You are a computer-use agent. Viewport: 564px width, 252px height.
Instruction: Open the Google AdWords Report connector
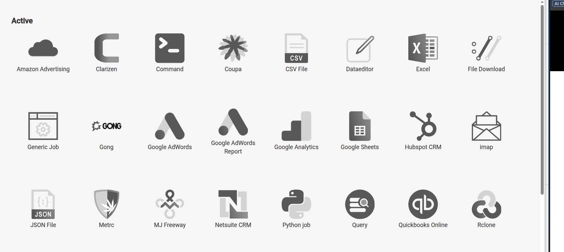(x=233, y=122)
